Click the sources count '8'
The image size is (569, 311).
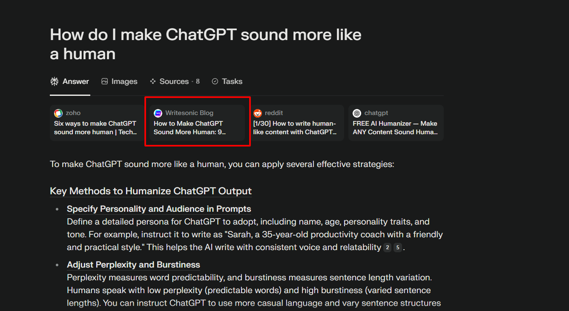pos(198,81)
